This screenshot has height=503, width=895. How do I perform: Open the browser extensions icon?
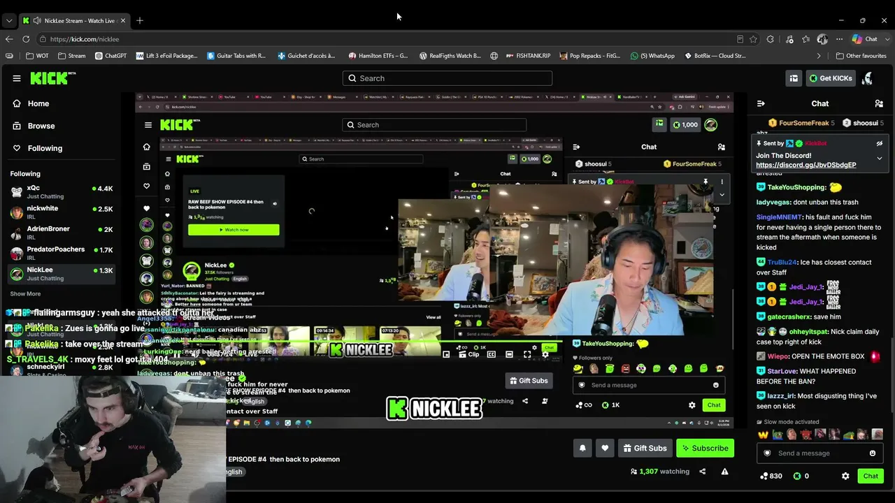tap(771, 39)
